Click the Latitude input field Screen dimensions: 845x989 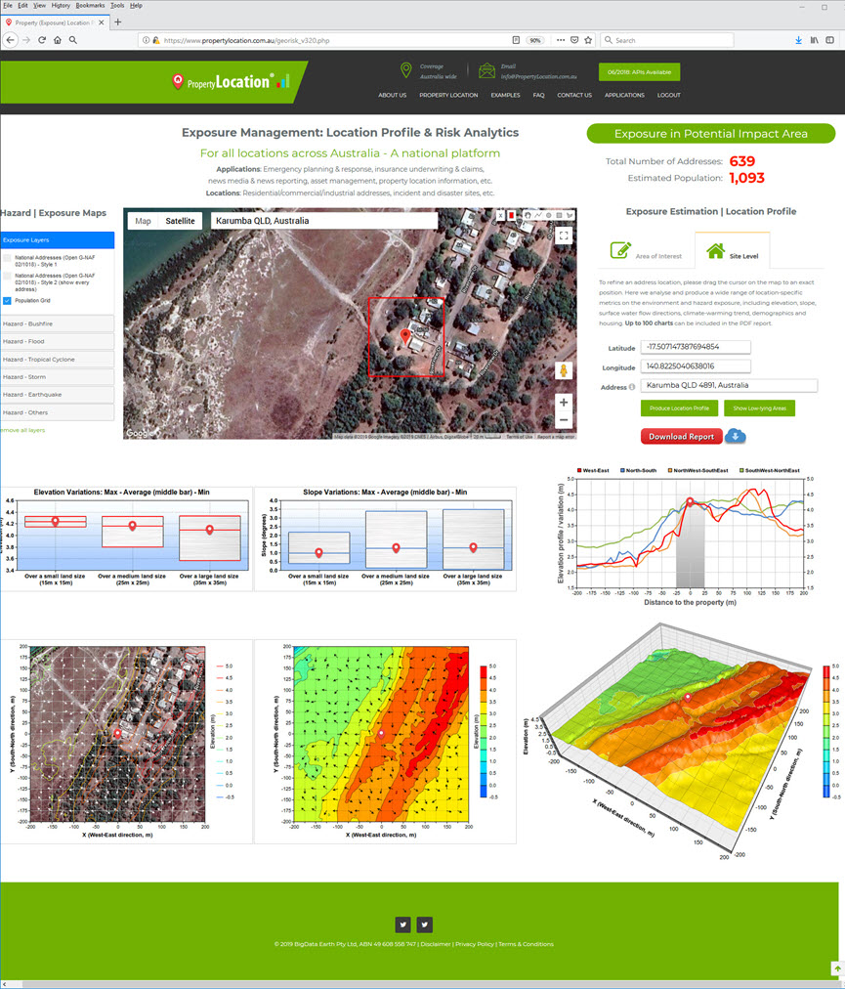point(696,347)
